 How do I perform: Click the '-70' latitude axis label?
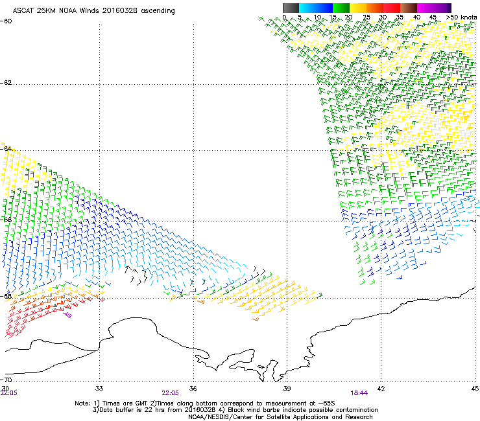click(x=6, y=380)
